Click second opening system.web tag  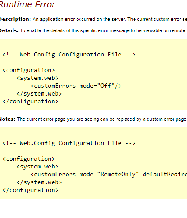[37, 167]
